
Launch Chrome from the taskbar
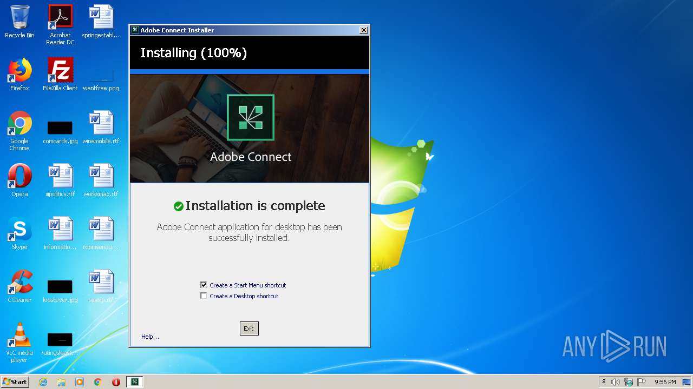(x=98, y=382)
